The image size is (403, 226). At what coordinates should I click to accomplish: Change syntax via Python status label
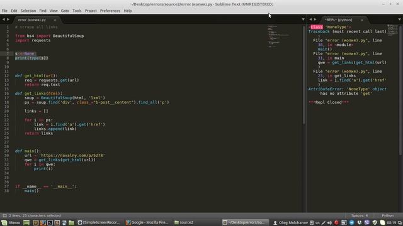click(388, 215)
